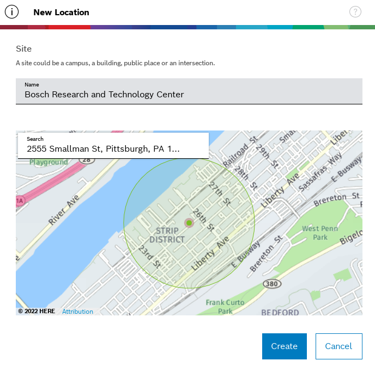Click the River Ave street label
The width and height of the screenshot is (375, 373).
pyautogui.click(x=64, y=209)
